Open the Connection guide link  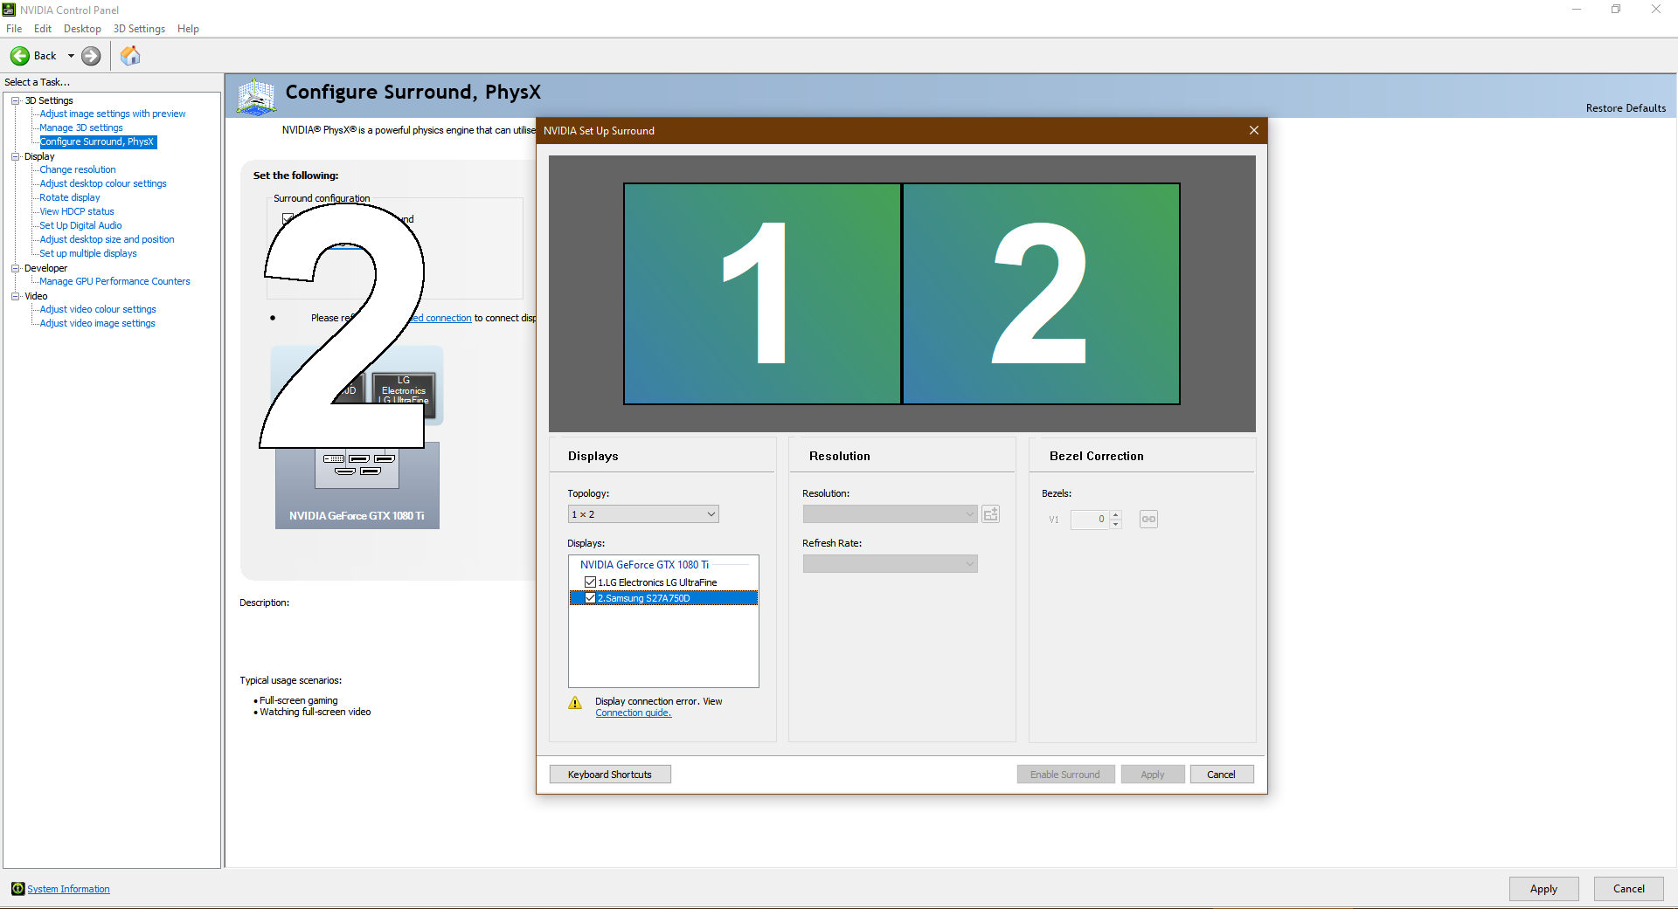(634, 713)
